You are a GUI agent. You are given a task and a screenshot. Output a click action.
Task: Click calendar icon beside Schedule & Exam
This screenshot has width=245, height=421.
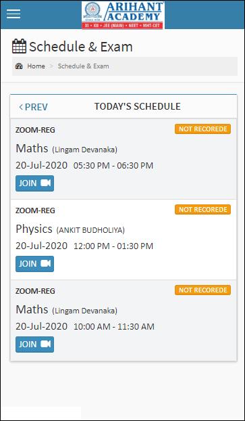pos(19,46)
